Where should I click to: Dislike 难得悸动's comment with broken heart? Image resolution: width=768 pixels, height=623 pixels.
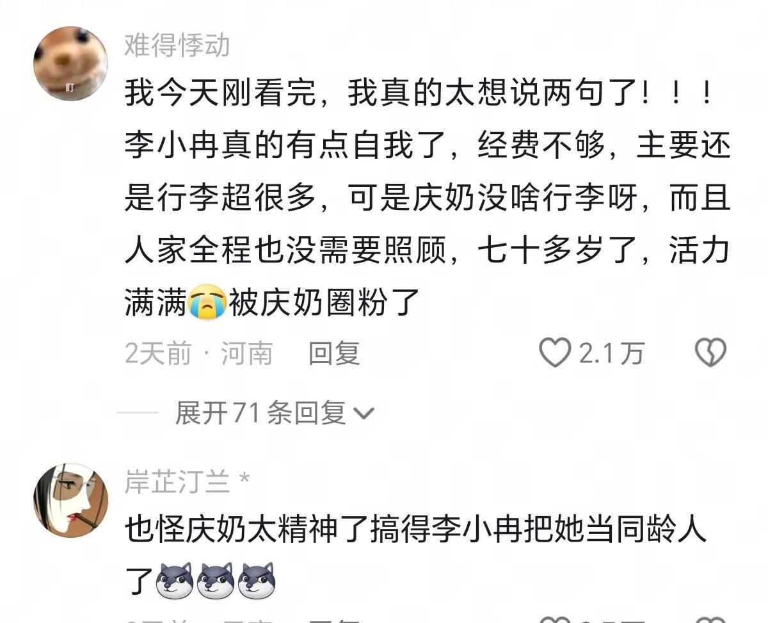click(x=711, y=353)
